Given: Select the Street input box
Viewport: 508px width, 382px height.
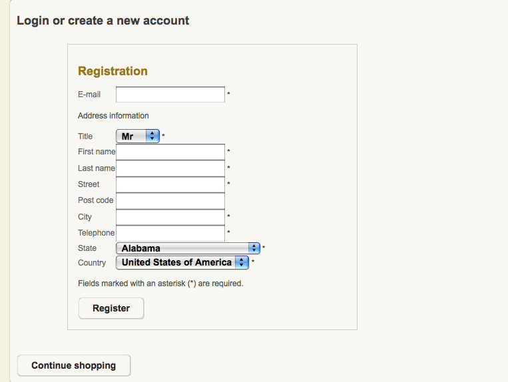Looking at the screenshot, I should pos(170,184).
